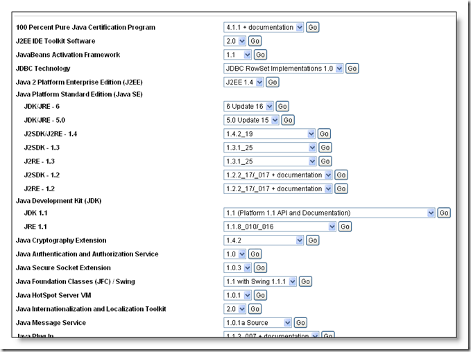The image size is (471, 352).
Task: Open Java Secure Socket Extension version dropdown
Action: pyautogui.click(x=237, y=267)
